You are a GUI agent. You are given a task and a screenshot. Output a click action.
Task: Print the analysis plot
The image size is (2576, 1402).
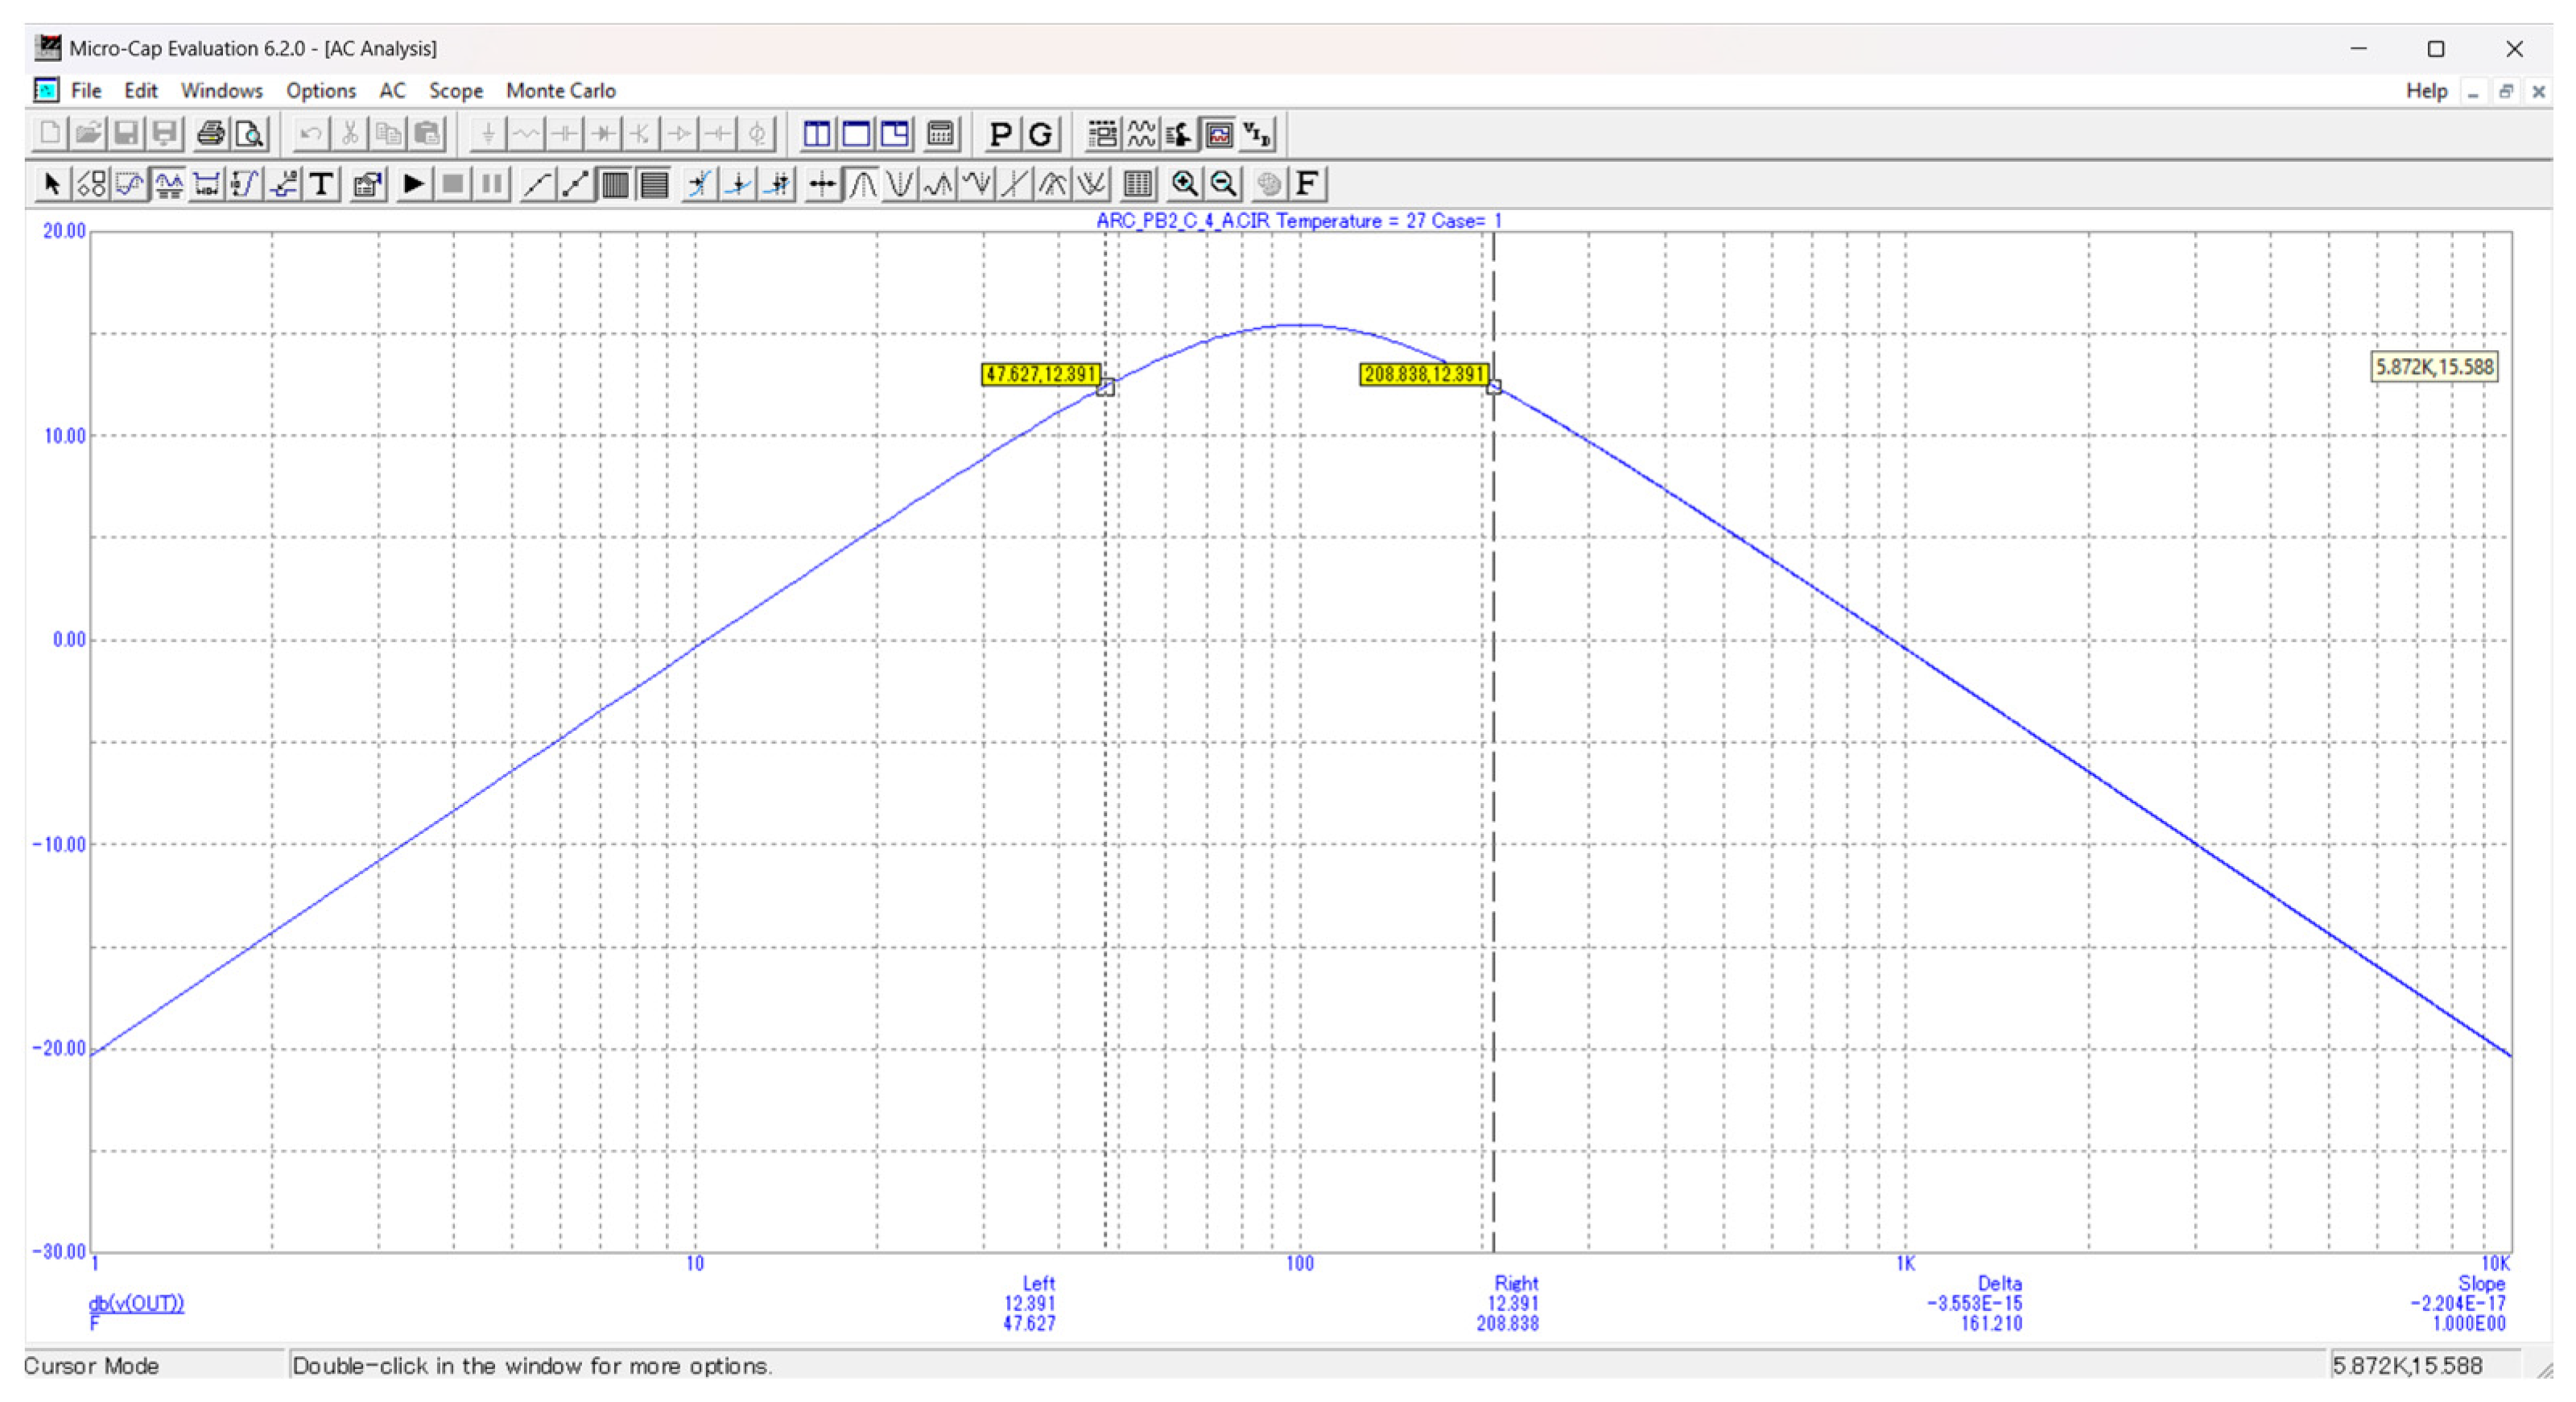[210, 132]
